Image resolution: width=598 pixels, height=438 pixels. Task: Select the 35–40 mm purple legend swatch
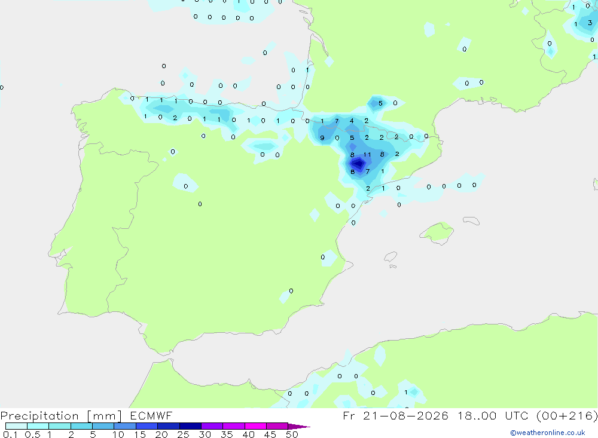pyautogui.click(x=233, y=426)
